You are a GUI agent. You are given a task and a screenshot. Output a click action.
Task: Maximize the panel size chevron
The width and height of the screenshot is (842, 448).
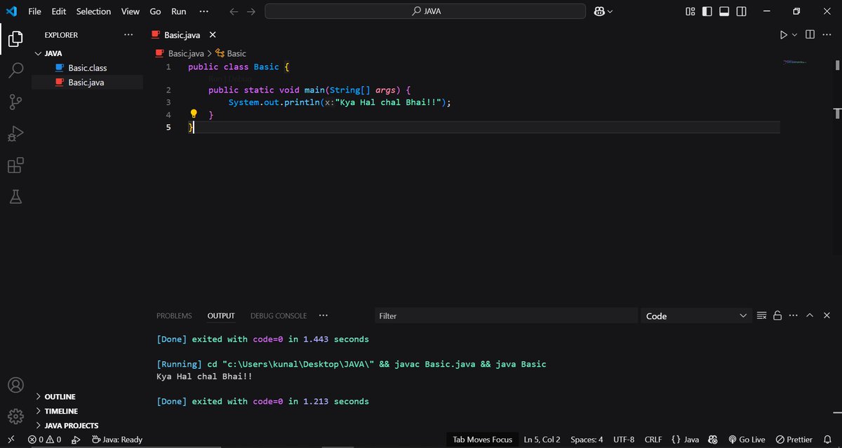[x=810, y=316]
